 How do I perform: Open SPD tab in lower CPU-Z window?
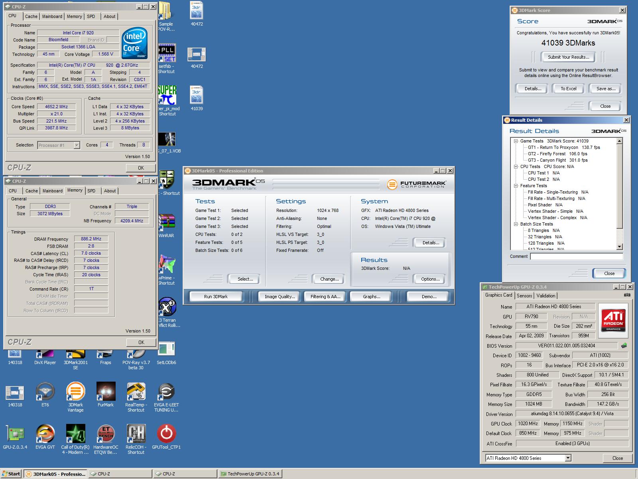point(91,191)
